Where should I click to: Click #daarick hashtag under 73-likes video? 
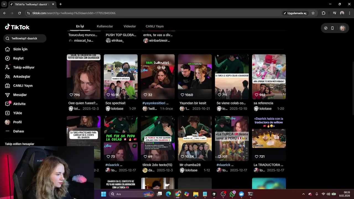coord(112,165)
